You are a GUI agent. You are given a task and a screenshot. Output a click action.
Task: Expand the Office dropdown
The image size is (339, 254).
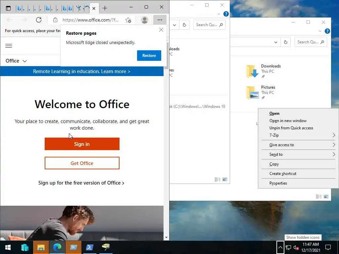tap(16, 61)
